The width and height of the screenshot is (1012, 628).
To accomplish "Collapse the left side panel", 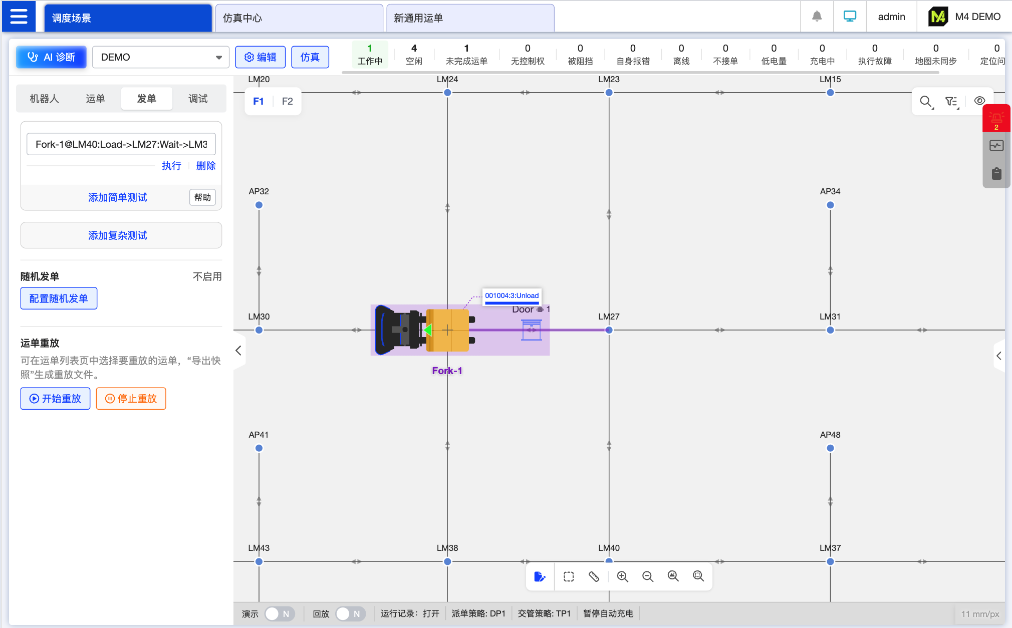I will click(x=238, y=351).
